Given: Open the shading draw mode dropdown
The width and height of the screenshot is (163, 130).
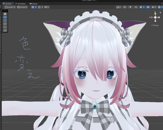Looking at the screenshot, I should pos(119,7).
